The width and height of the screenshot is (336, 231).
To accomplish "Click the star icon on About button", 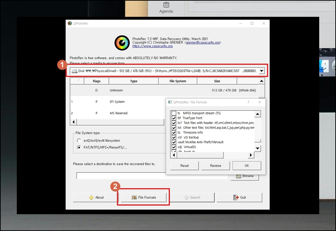I will coord(91,197).
